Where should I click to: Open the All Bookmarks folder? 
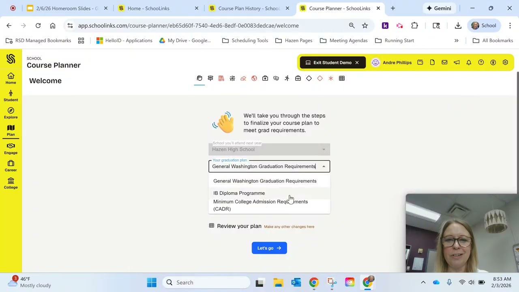(493, 41)
